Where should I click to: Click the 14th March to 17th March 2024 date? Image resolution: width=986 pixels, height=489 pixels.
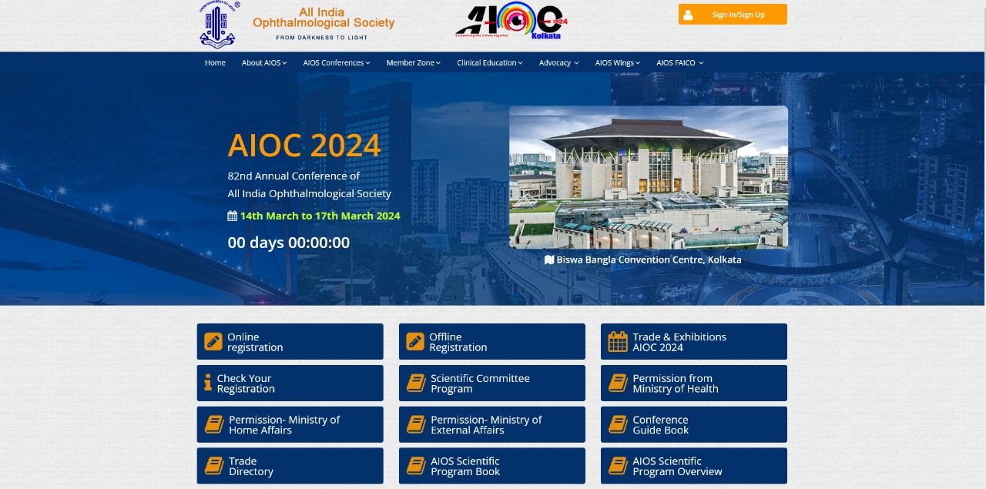coord(320,216)
